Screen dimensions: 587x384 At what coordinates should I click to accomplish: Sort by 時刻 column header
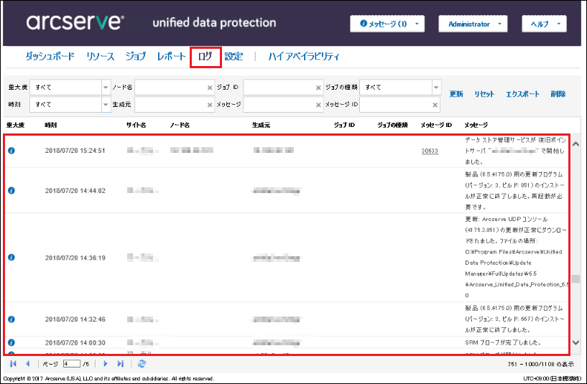50,125
